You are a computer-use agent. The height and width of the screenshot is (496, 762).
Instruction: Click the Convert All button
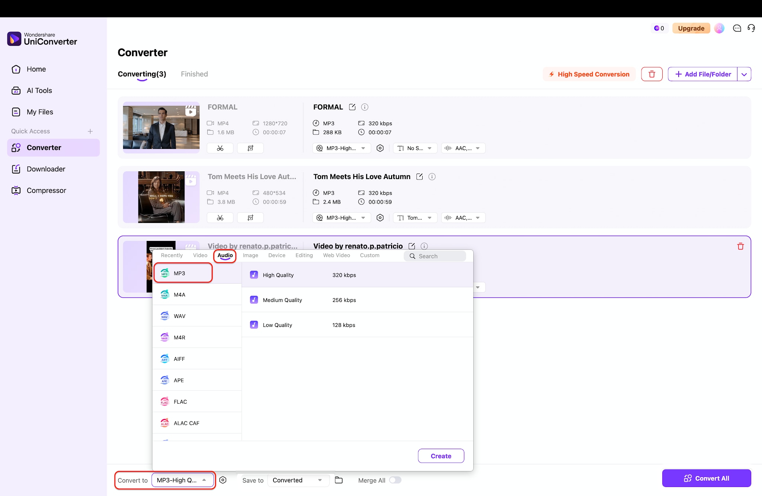(707, 478)
